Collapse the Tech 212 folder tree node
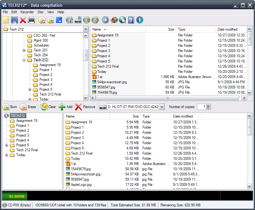Screen dimensions: 255x210 24,60
